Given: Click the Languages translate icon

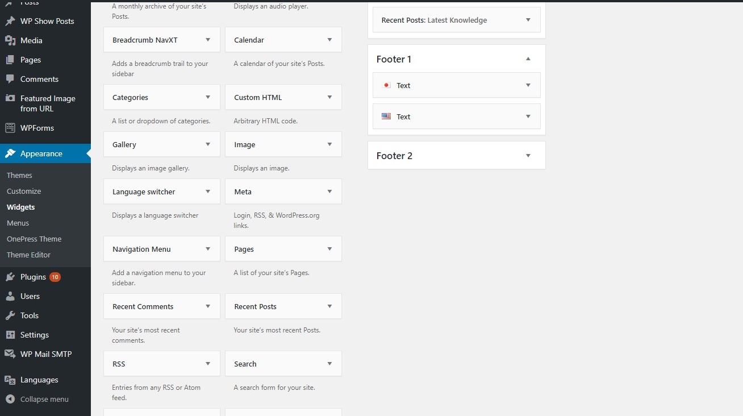Looking at the screenshot, I should [10, 380].
